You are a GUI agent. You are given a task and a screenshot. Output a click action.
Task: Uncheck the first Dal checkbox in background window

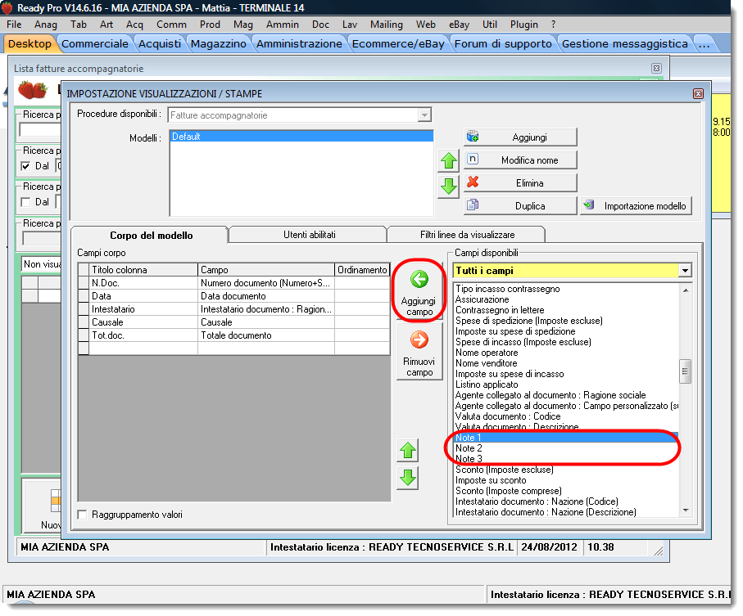coord(25,166)
